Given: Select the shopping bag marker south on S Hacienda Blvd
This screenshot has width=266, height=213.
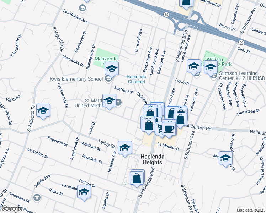Looking at the screenshot, I should coord(137,179).
